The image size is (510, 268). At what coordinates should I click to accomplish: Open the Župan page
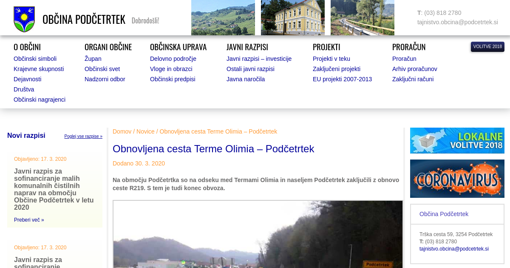[x=93, y=59]
